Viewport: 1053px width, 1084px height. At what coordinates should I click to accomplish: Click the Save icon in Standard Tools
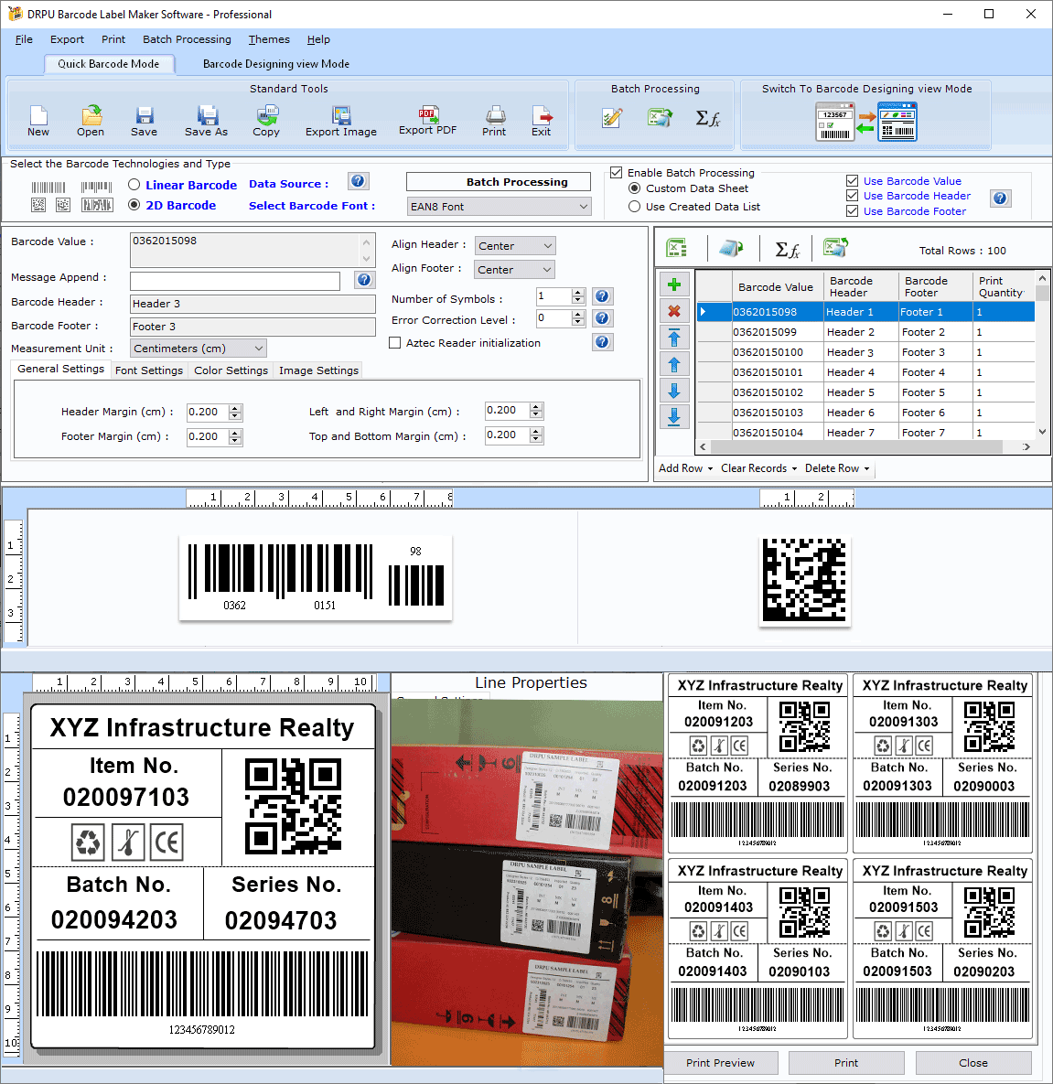pos(144,120)
